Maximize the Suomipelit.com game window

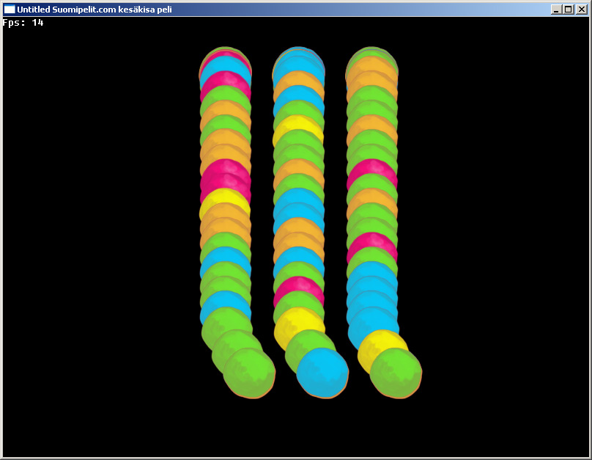tap(569, 10)
